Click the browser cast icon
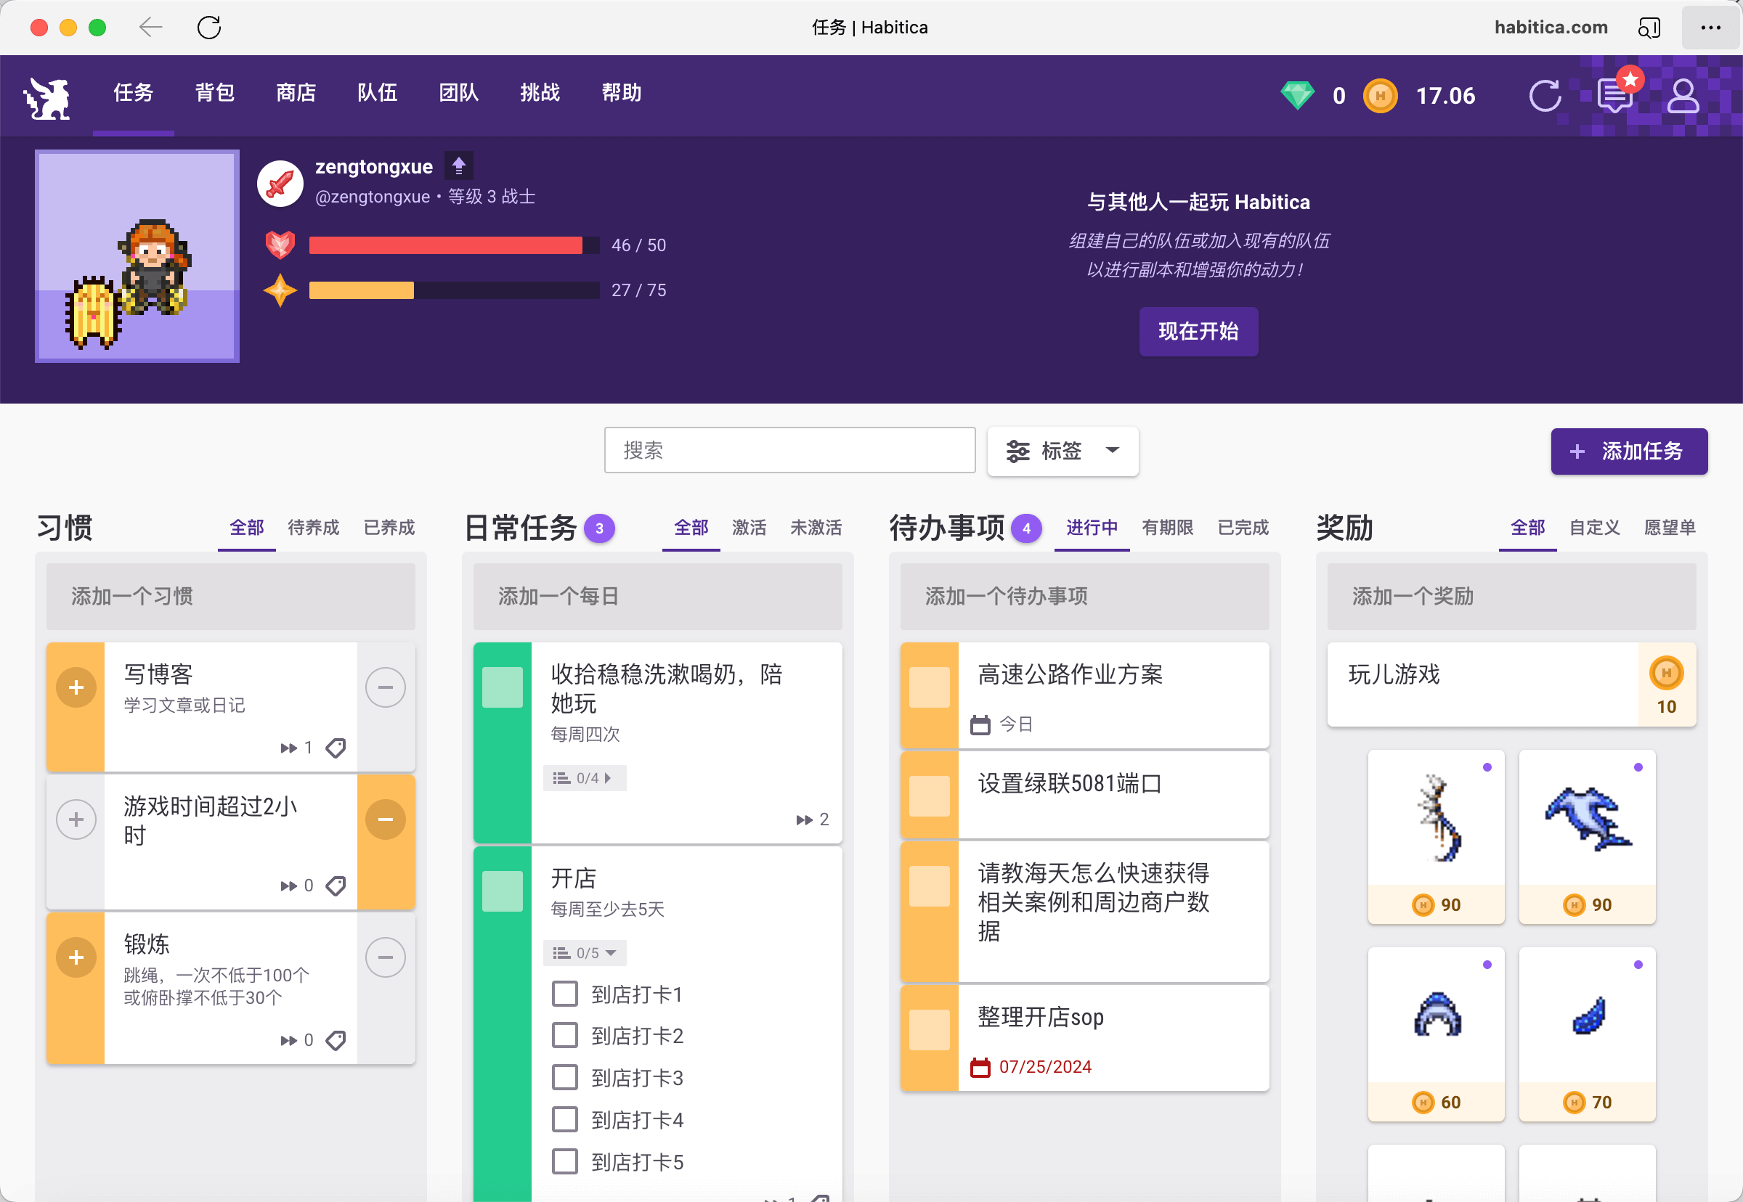 (1649, 28)
